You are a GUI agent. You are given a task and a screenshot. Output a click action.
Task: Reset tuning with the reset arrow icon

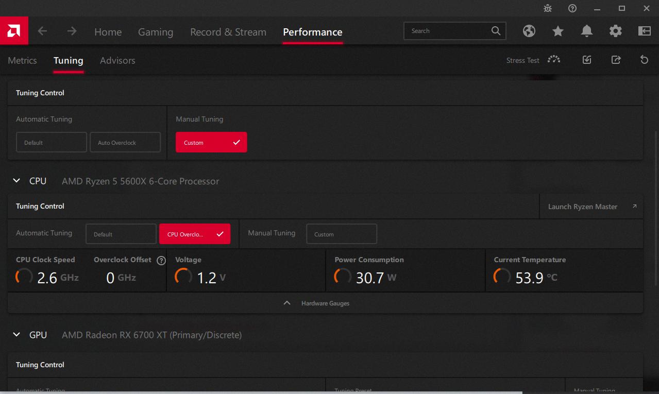(x=644, y=60)
